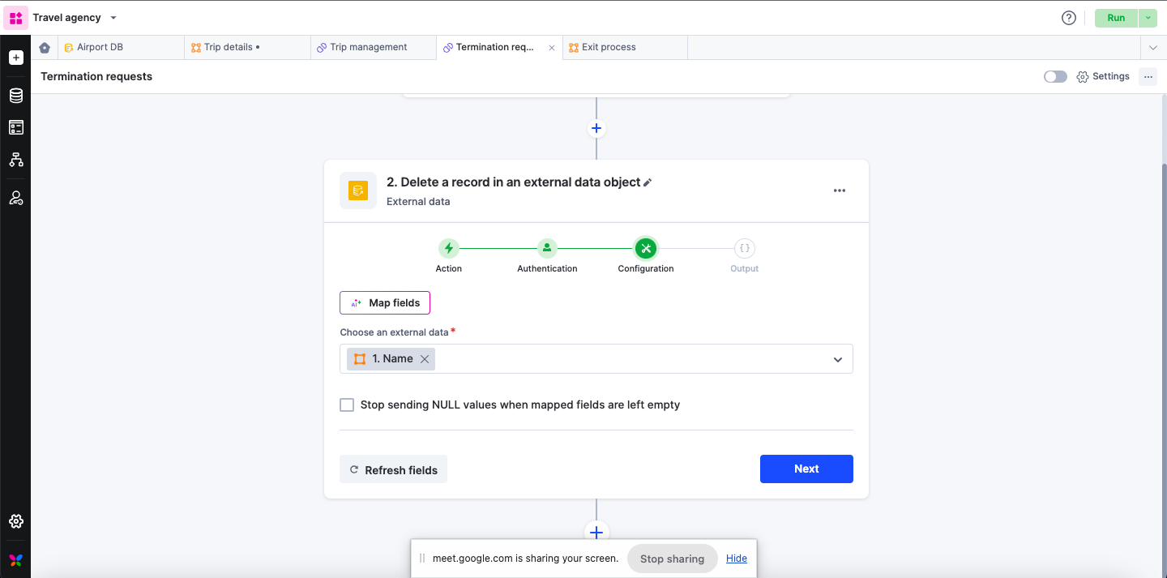Switch to the Trip management tab
1167x578 pixels.
click(368, 47)
